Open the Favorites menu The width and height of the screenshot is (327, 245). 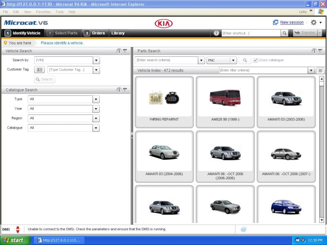pyautogui.click(x=43, y=11)
